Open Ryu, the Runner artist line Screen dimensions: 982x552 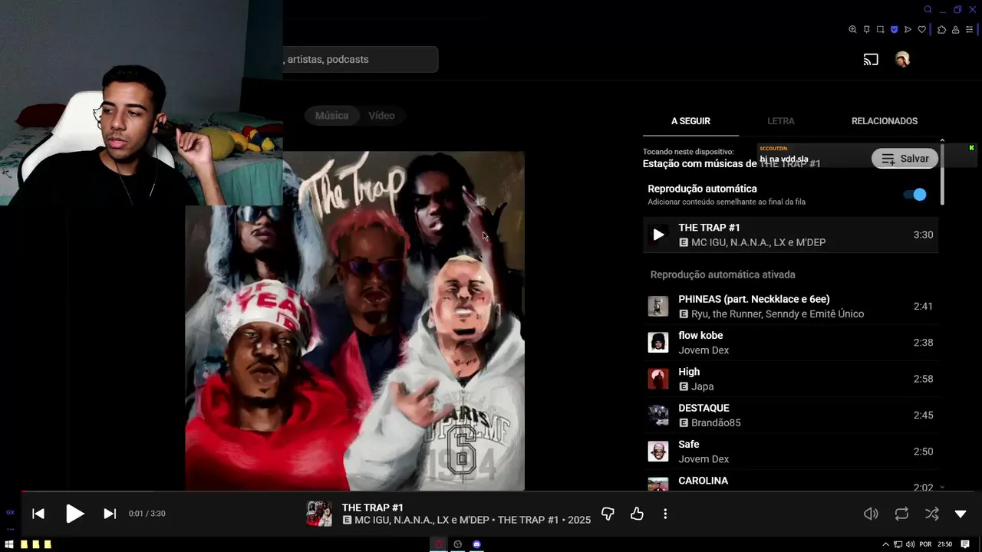click(778, 314)
